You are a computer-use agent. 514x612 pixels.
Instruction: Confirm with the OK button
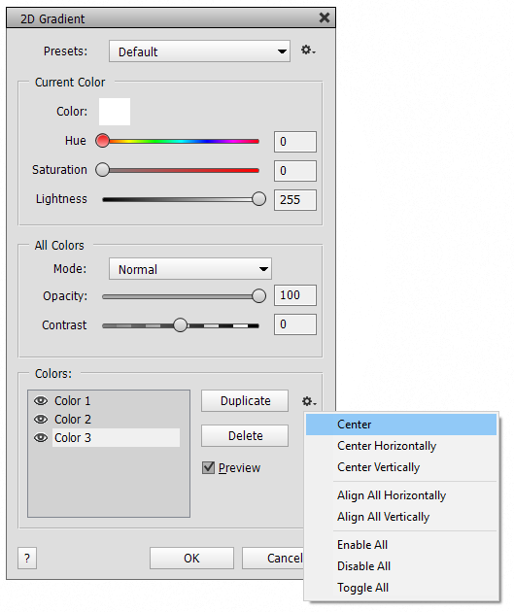pyautogui.click(x=191, y=559)
